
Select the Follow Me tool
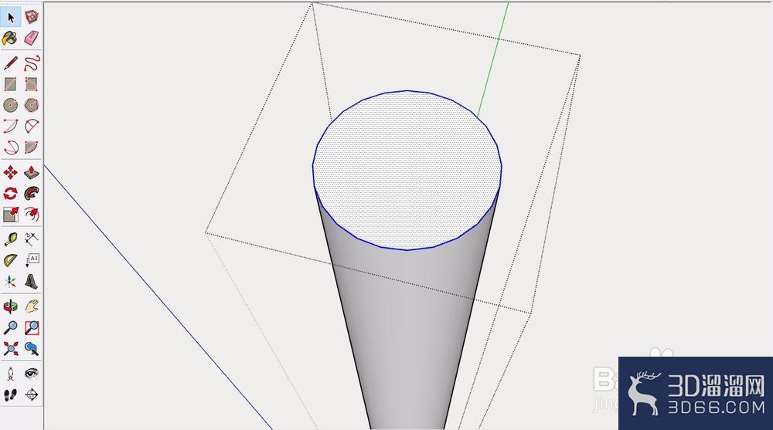pyautogui.click(x=32, y=193)
